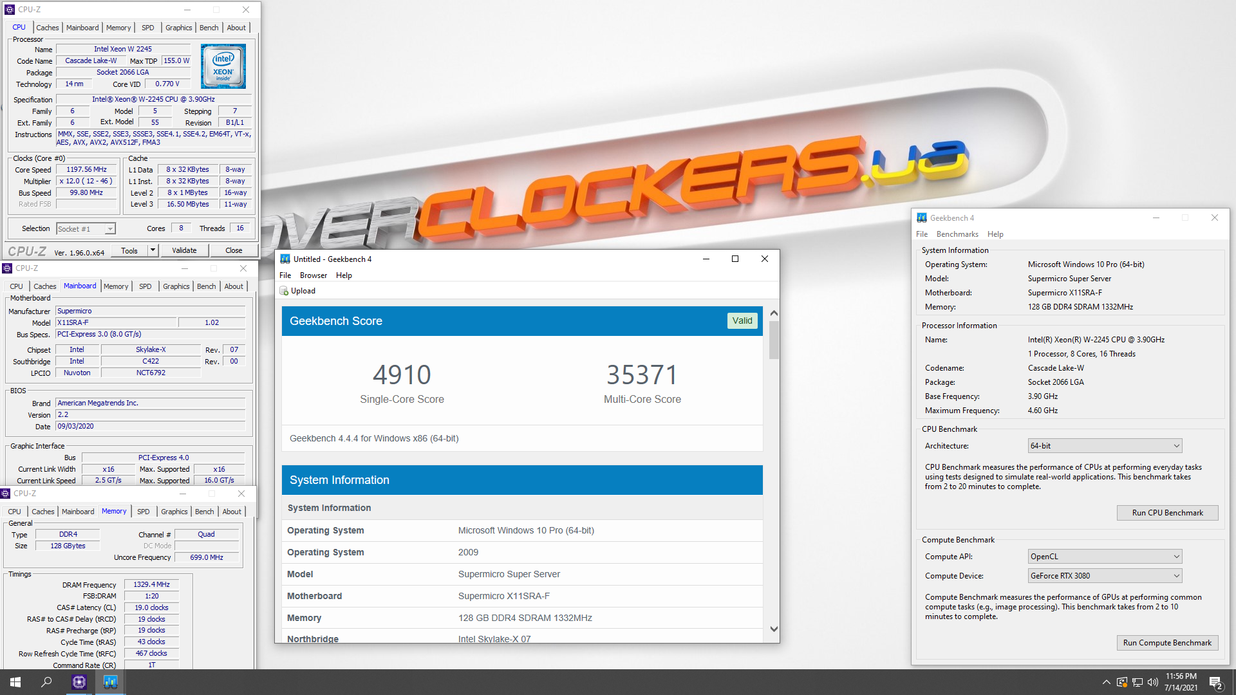Click the top CPU-Z window title icon
The width and height of the screenshot is (1236, 695).
[x=10, y=10]
